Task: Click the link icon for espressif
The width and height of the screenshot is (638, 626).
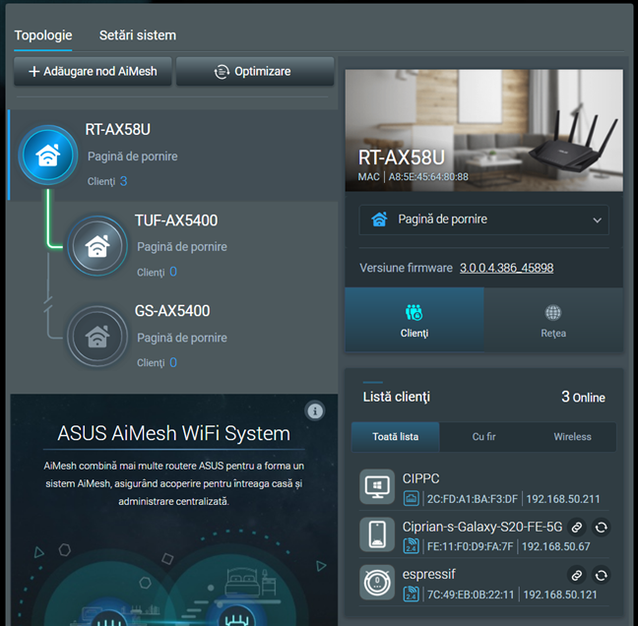Action: 577,575
